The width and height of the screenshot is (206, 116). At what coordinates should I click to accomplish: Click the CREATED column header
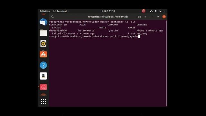(x=142, y=24)
